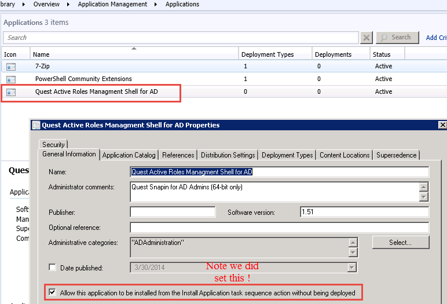Go to Application Management in the breadcrumb

pyautogui.click(x=112, y=4)
